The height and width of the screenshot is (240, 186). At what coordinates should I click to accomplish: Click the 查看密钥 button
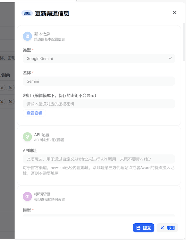[34, 113]
